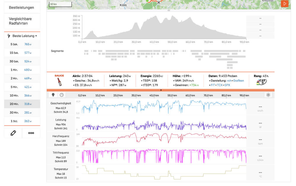Select the 20 Min. 318w power row
Screen dimensions: 296x186
tap(22, 104)
